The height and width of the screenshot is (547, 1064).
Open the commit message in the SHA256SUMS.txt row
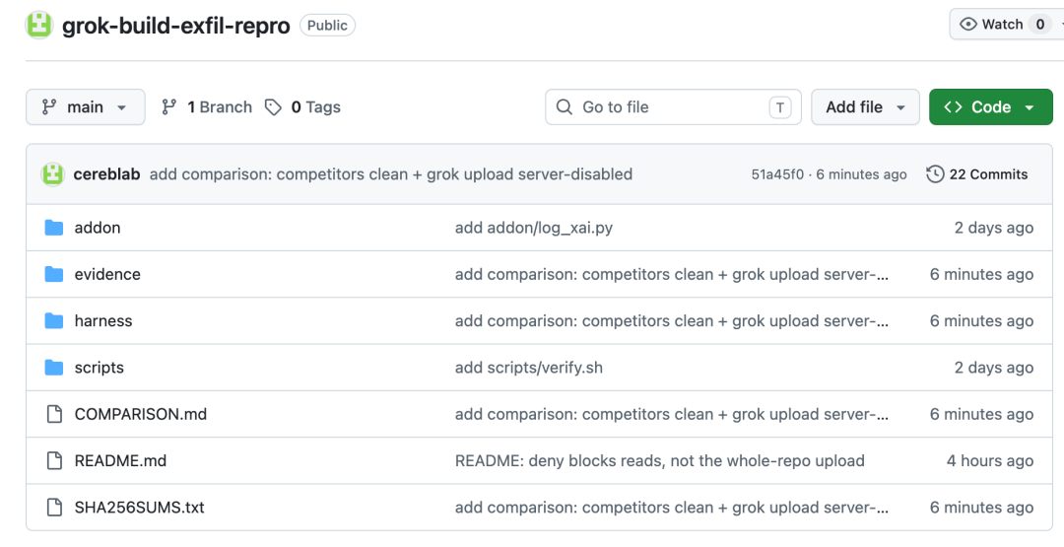tap(672, 508)
